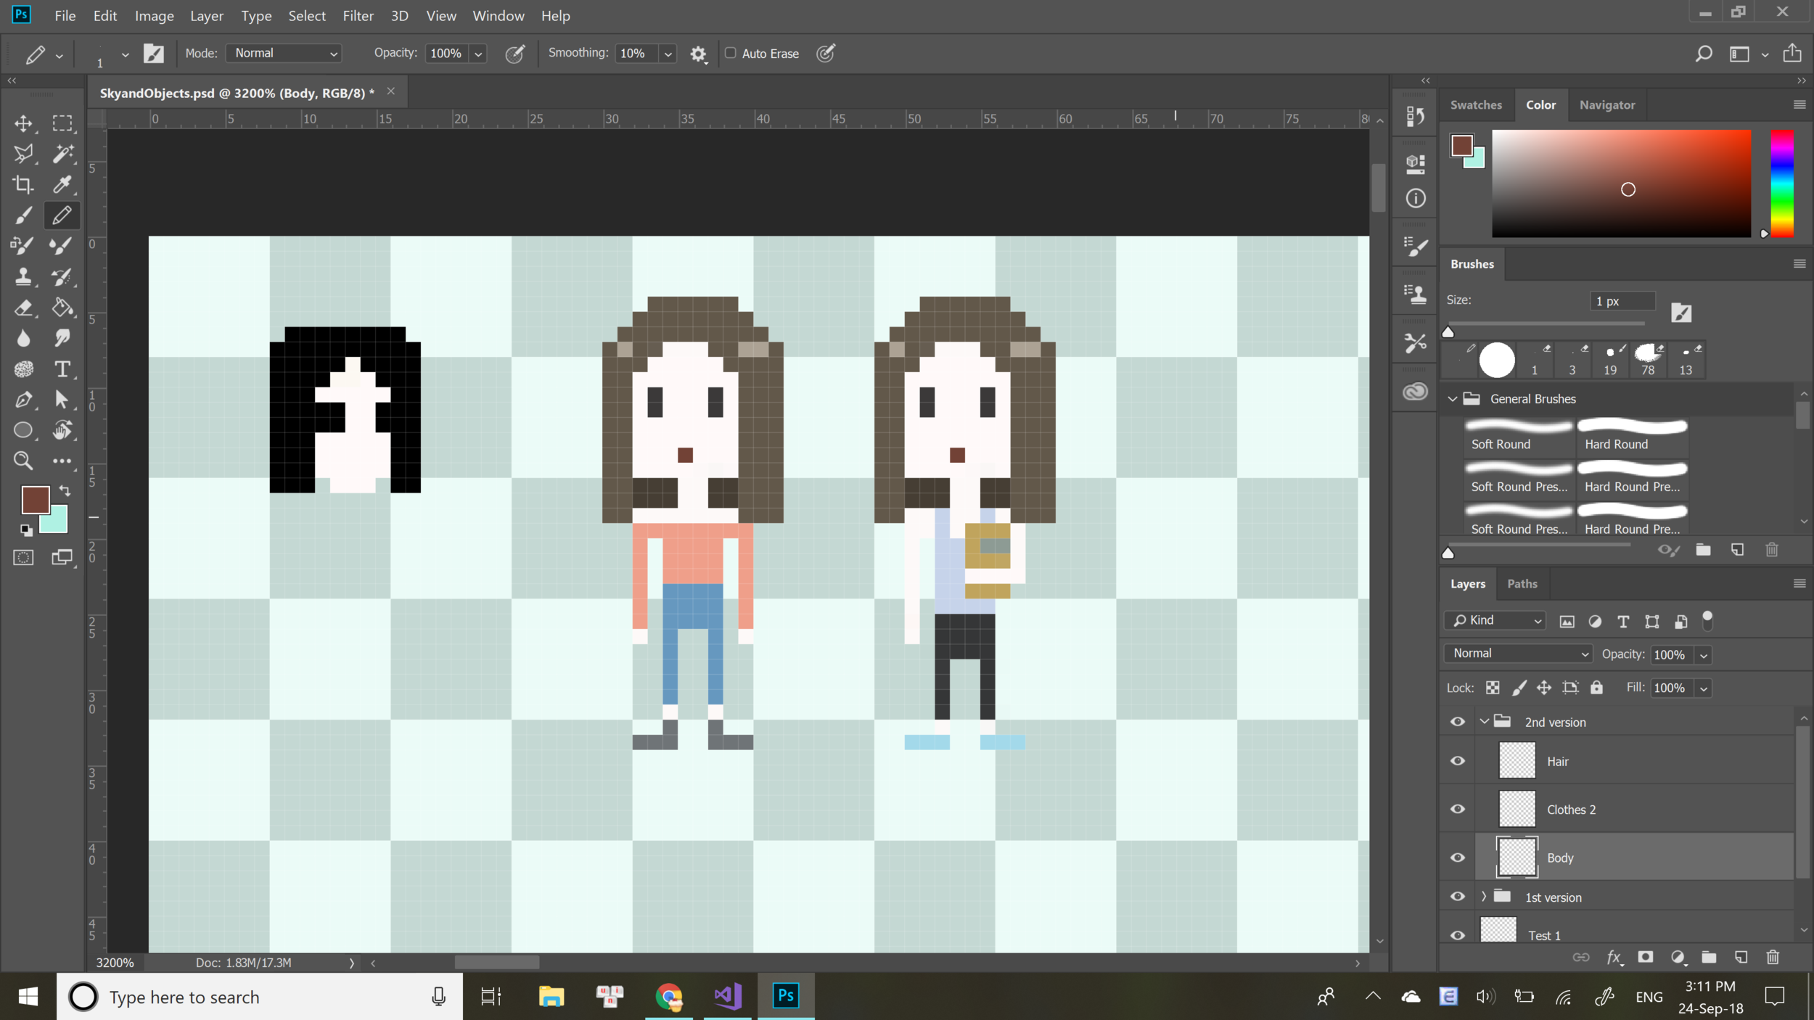Hide the Clothes 2 layer
Screen dimensions: 1814x1020
coord(1458,809)
